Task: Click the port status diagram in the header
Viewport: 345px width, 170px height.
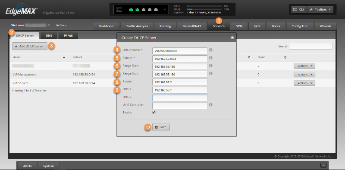Action: point(141,9)
